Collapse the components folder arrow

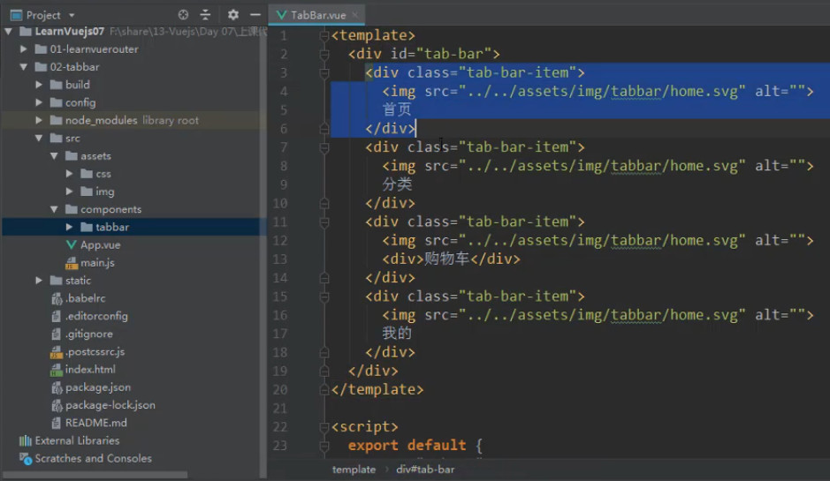pyautogui.click(x=54, y=209)
